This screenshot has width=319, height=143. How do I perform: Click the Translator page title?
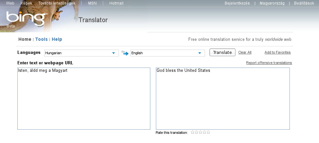click(93, 20)
